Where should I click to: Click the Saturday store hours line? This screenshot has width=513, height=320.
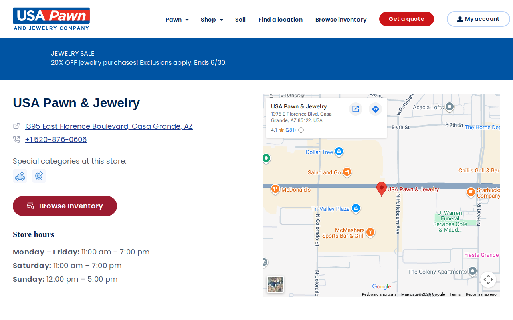coord(67,266)
